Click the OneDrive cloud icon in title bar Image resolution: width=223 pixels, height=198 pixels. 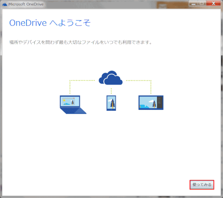pos(5,4)
